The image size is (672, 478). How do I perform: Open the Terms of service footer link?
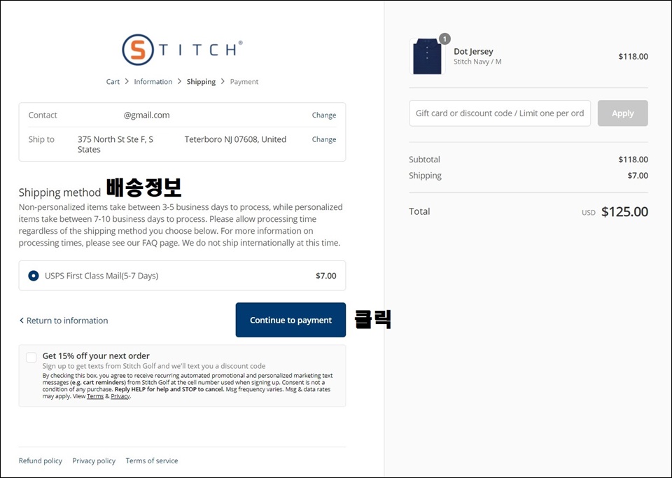pyautogui.click(x=152, y=461)
